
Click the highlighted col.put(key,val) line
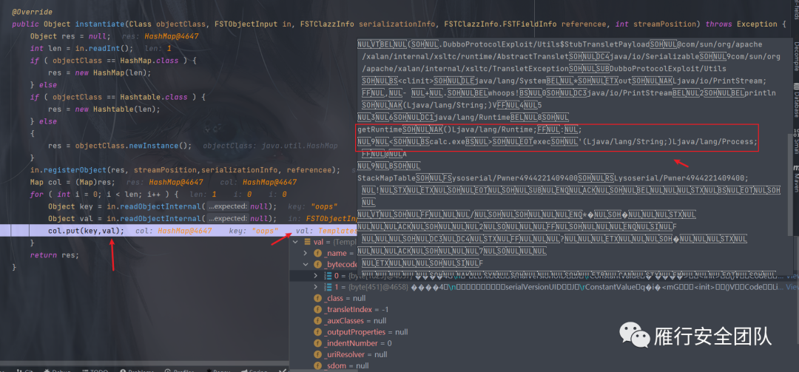[86, 231]
